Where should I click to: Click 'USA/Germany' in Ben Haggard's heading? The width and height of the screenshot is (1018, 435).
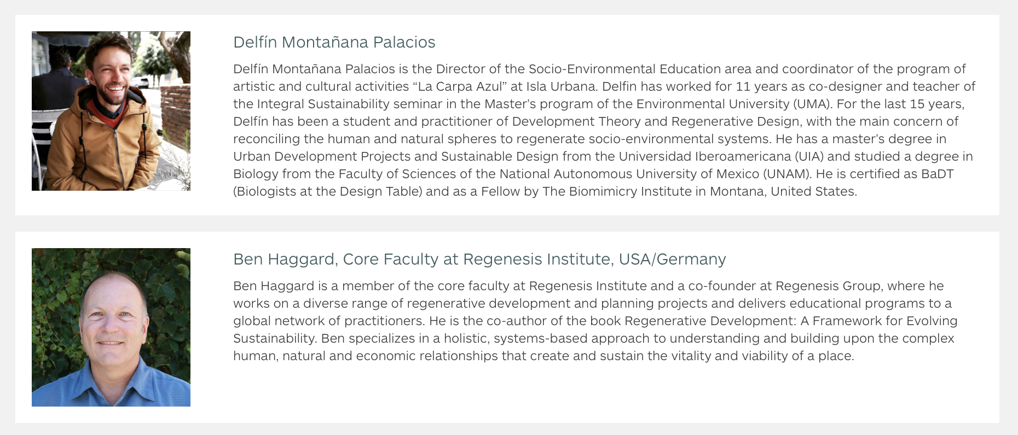[673, 259]
